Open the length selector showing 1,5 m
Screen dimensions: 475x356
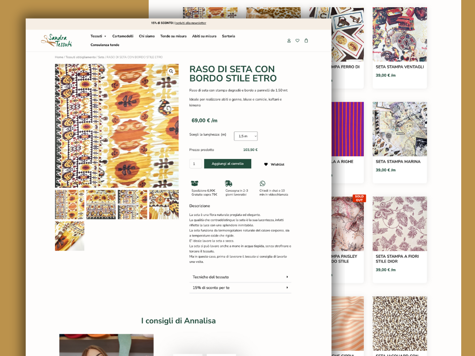pos(246,136)
